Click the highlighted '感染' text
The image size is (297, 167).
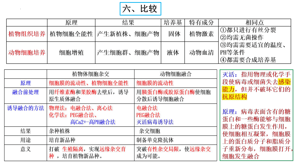click(284, 82)
